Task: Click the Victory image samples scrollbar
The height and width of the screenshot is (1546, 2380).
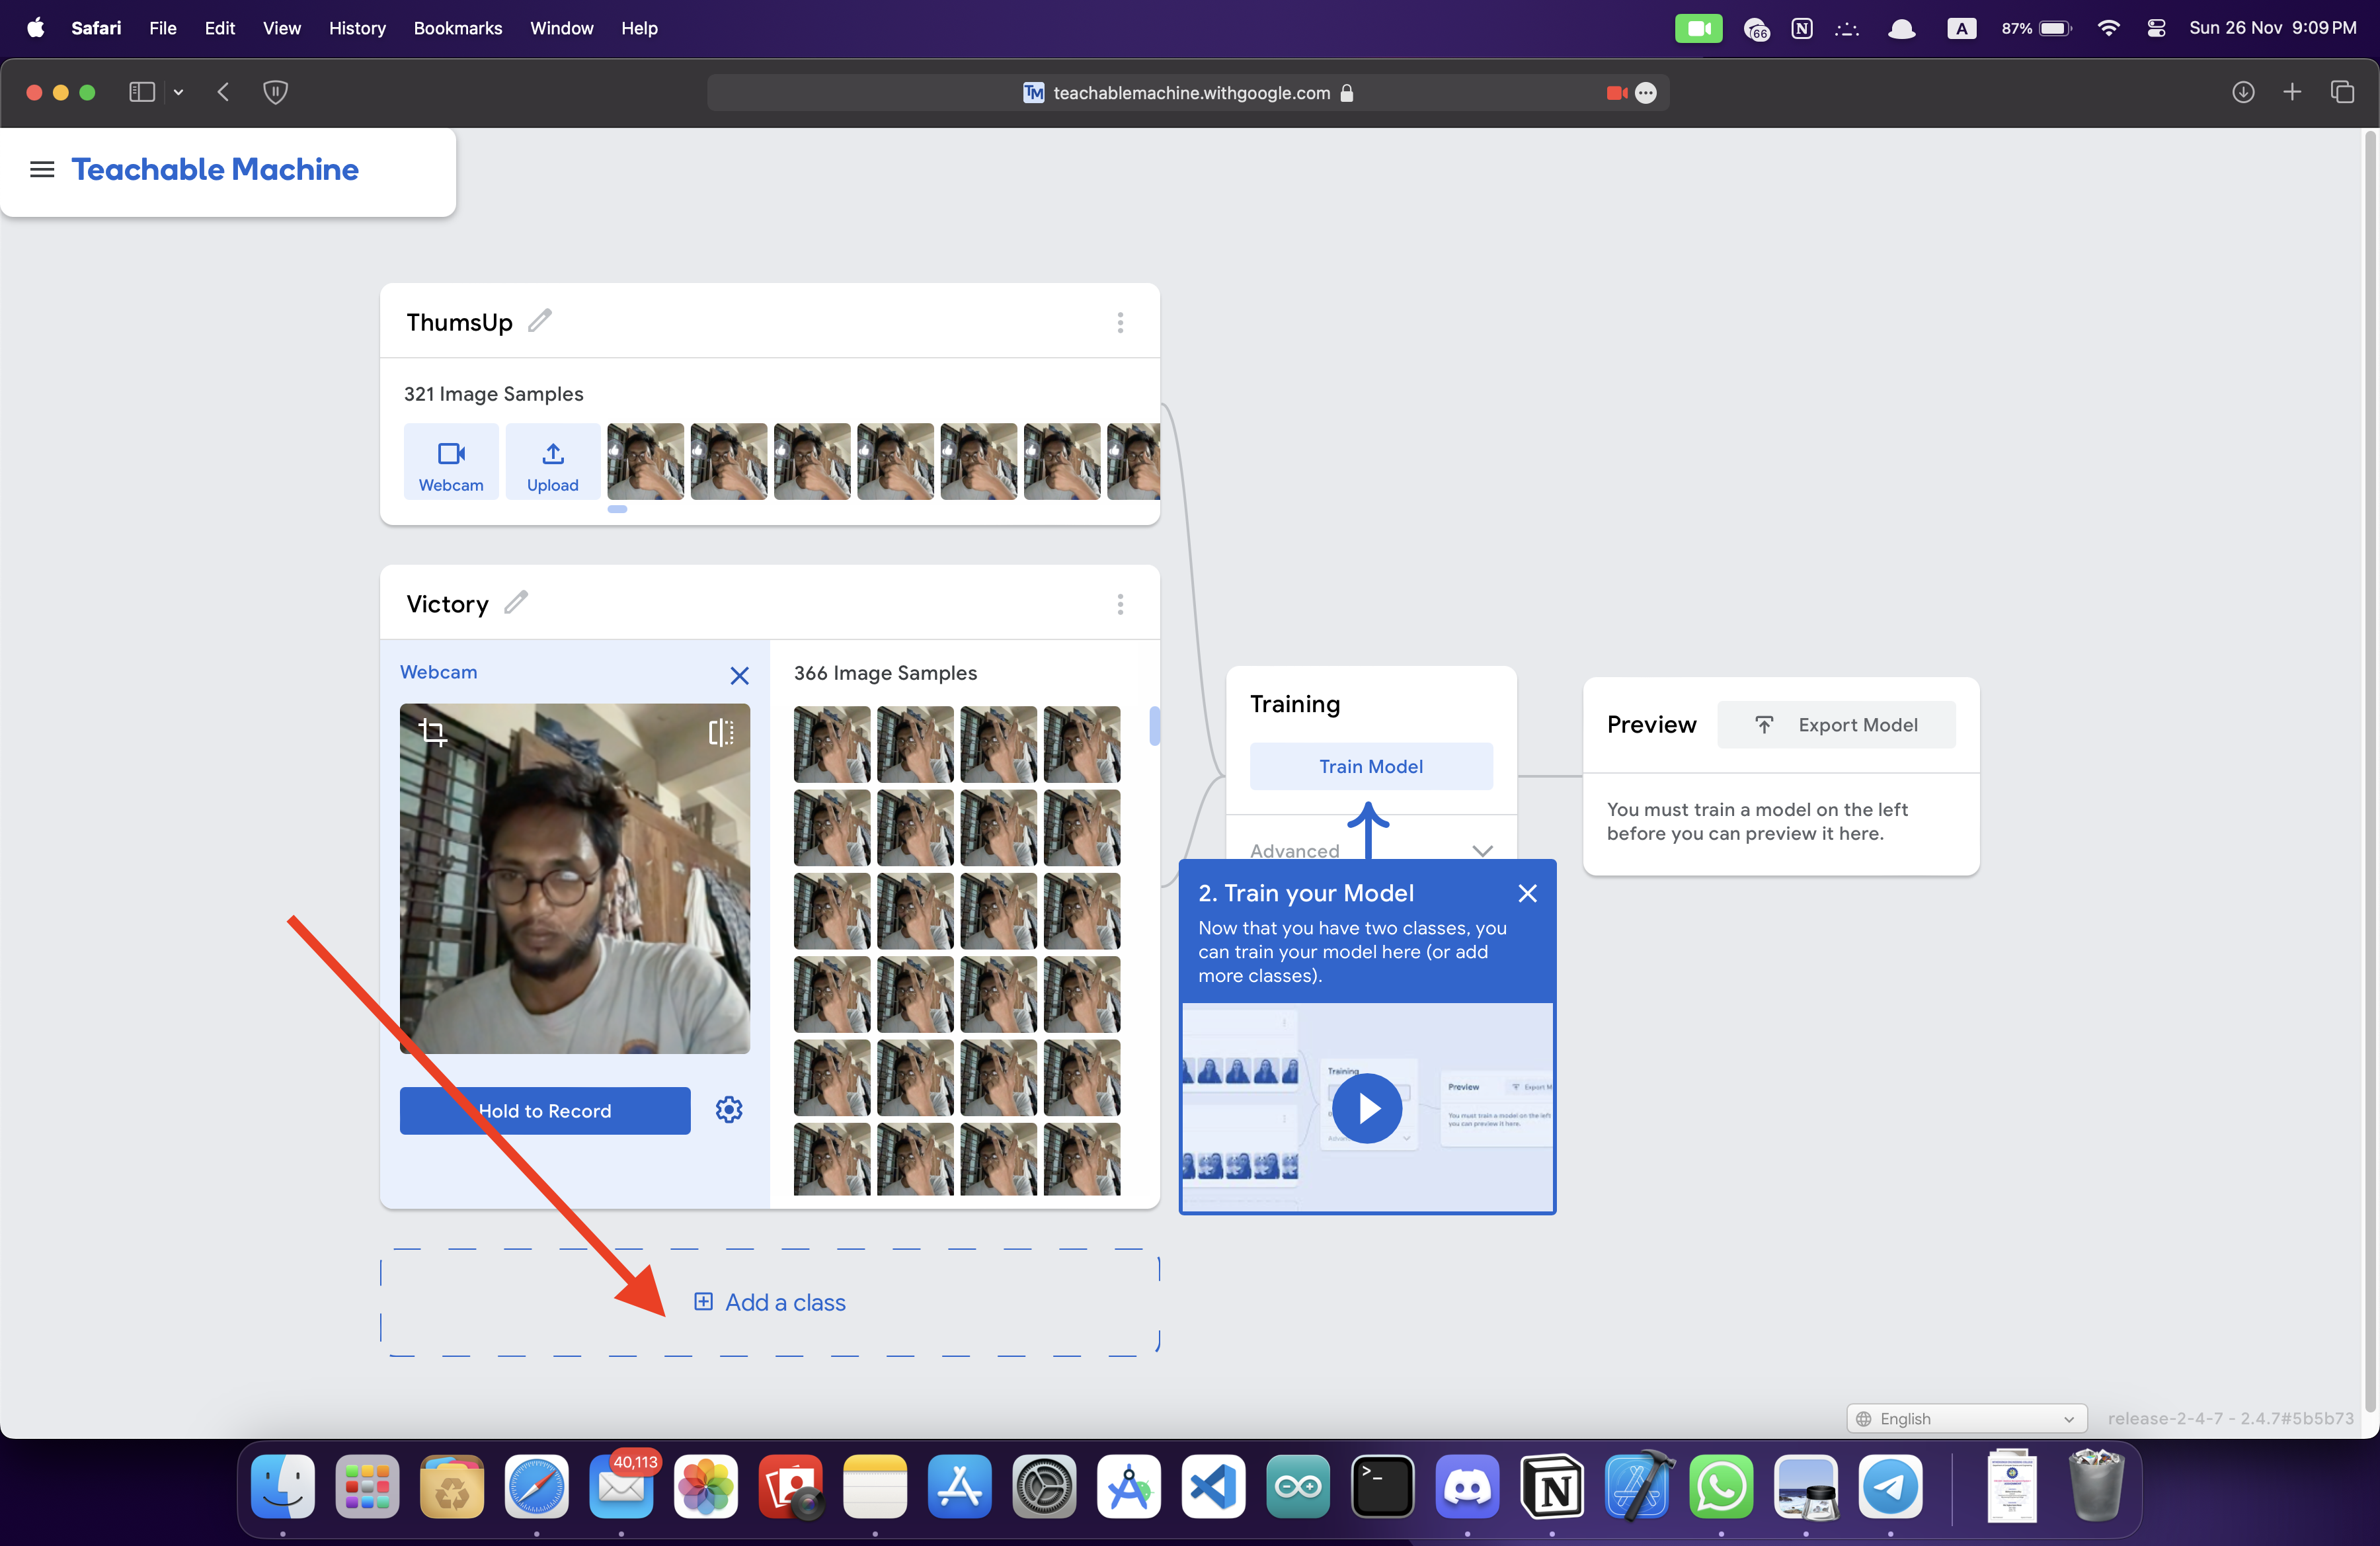Action: click(x=1154, y=726)
